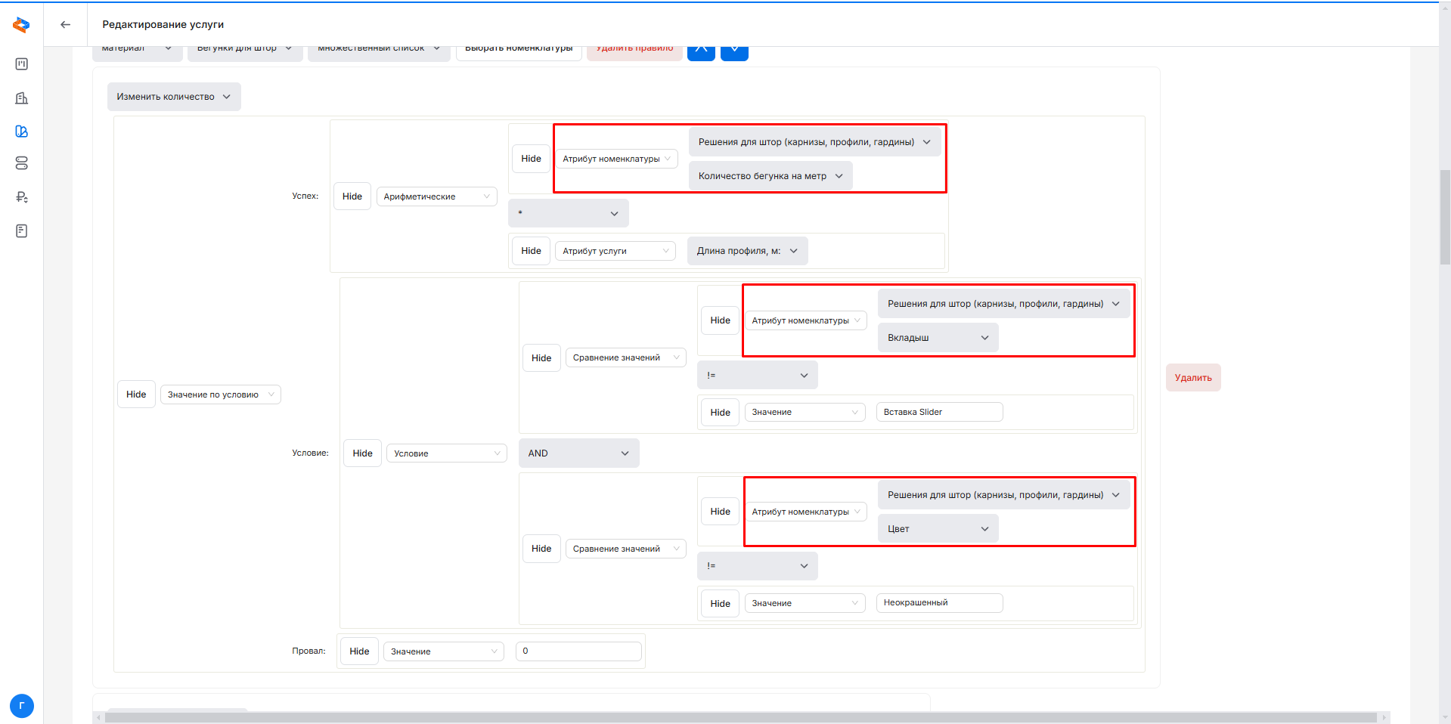Select the highlighted blue catalog sidebar icon
The image size is (1451, 724).
pyautogui.click(x=21, y=131)
